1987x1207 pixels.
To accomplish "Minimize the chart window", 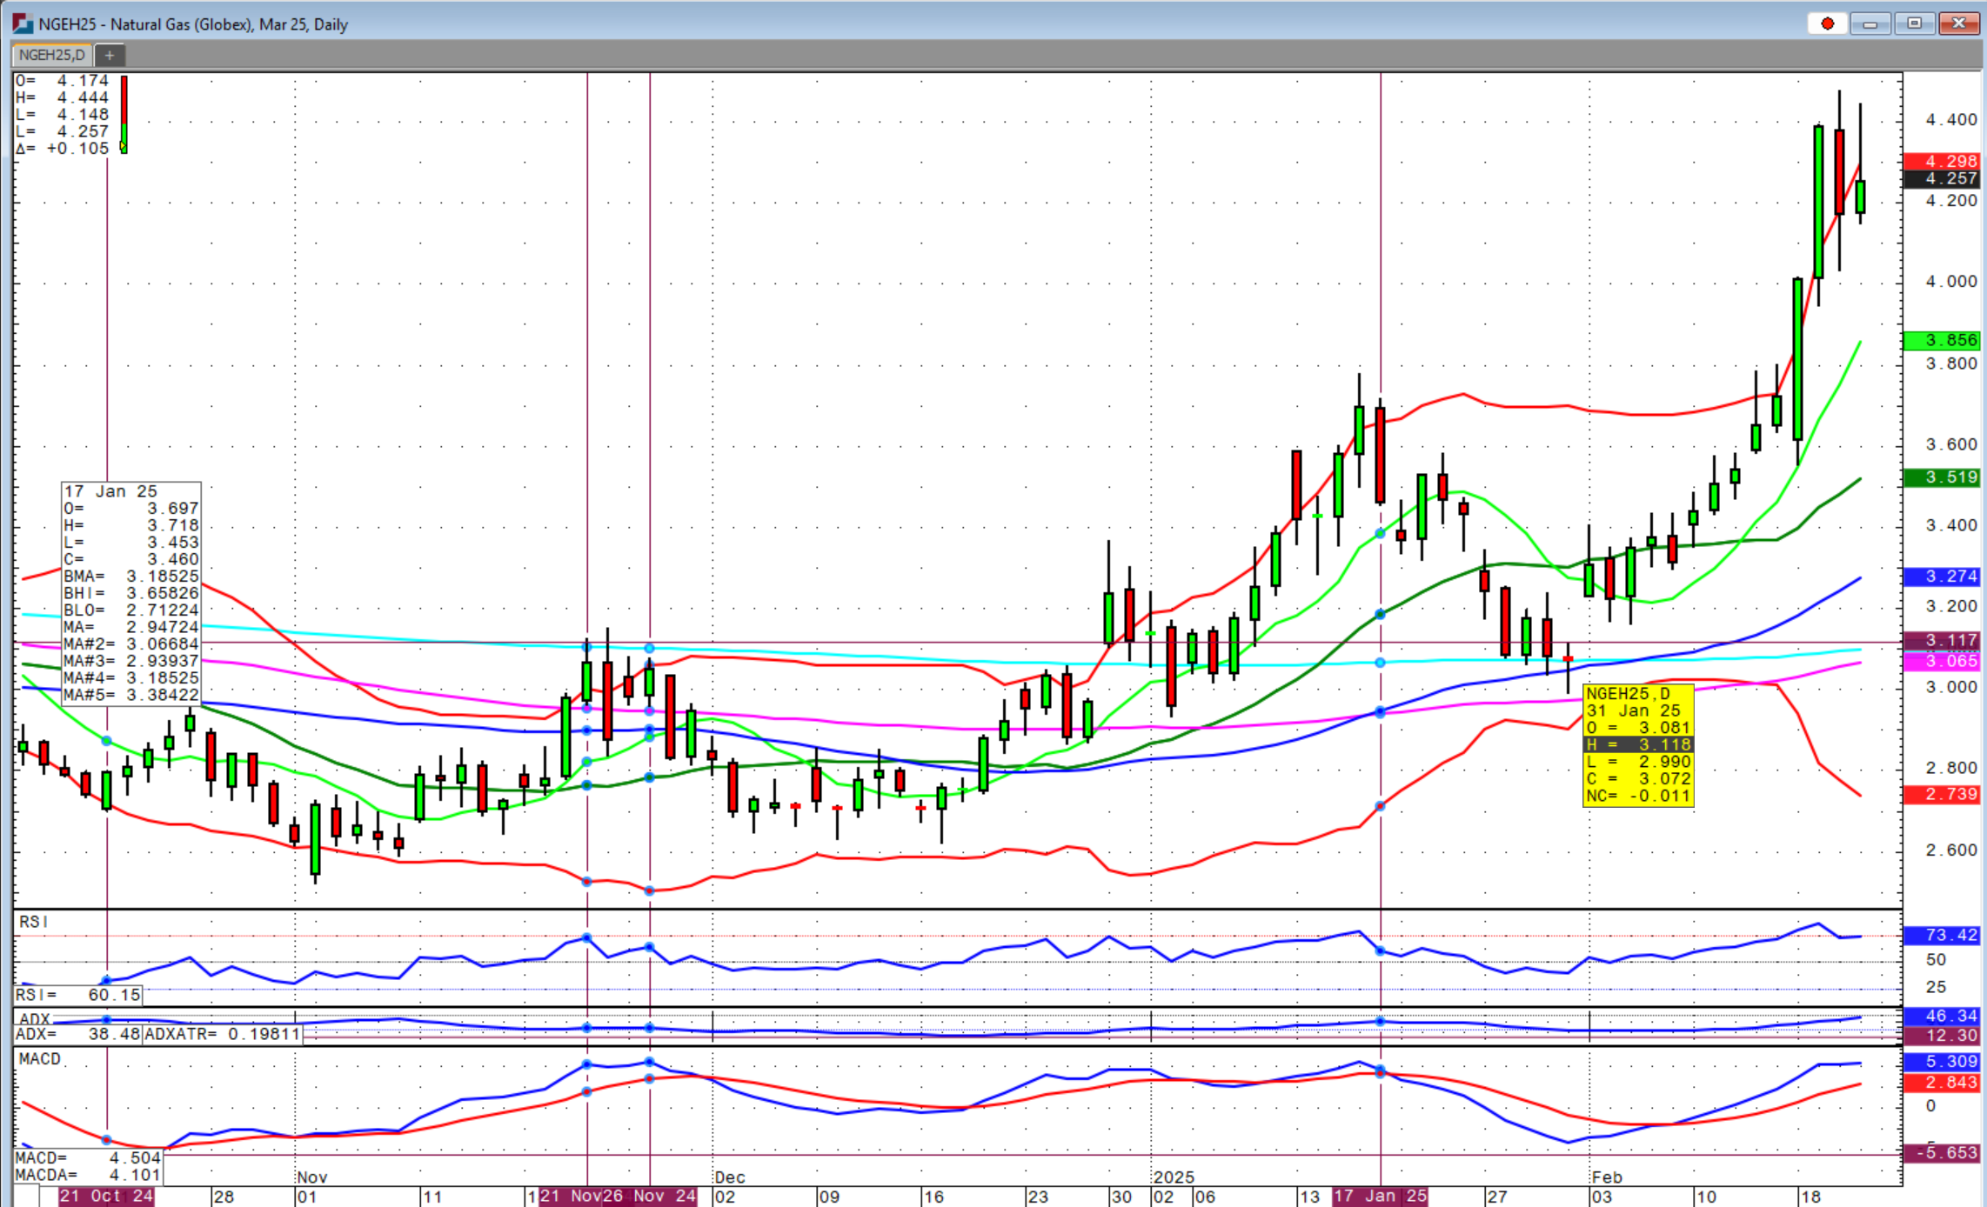I will tap(1870, 23).
